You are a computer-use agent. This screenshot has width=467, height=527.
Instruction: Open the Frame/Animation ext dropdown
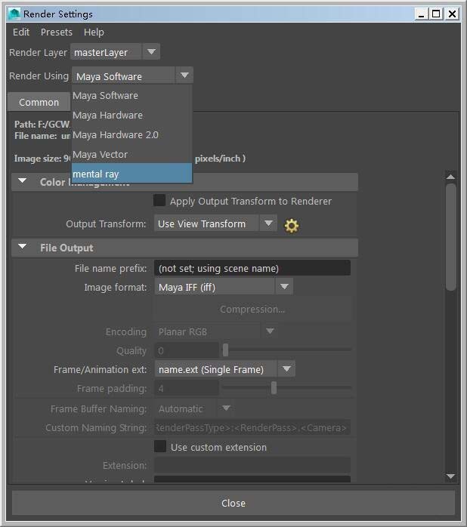(x=224, y=369)
